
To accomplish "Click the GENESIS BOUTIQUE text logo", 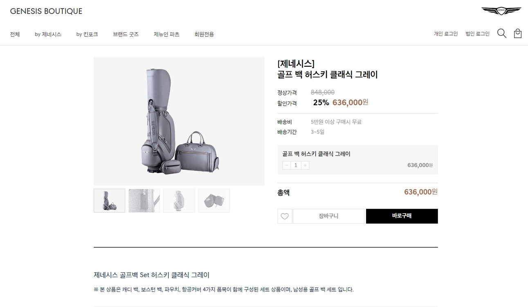I will pos(46,11).
